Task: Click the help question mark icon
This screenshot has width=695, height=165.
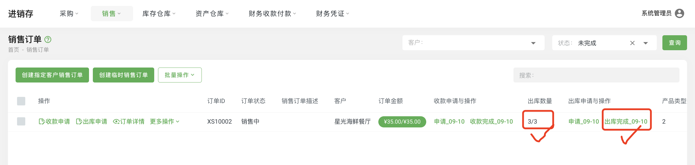Action: 48,39
